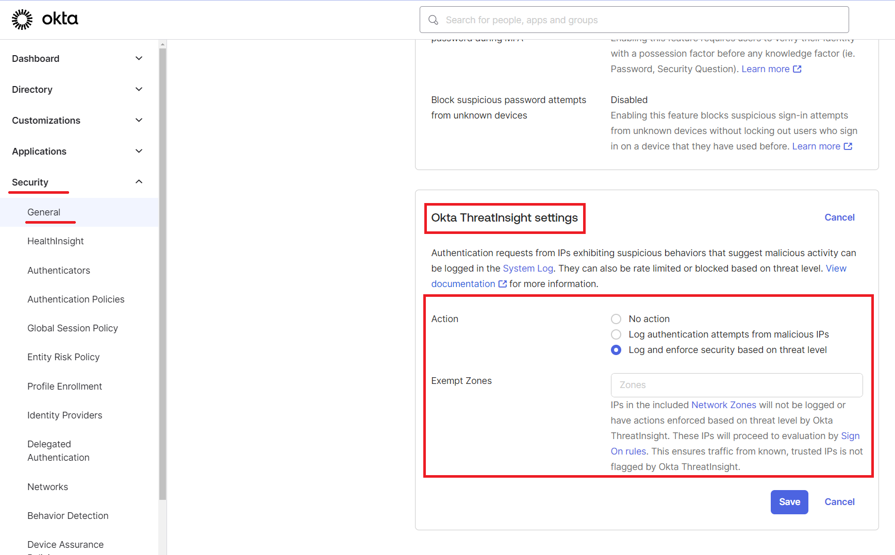This screenshot has height=555, width=895.
Task: Open the System Log link
Action: (527, 268)
